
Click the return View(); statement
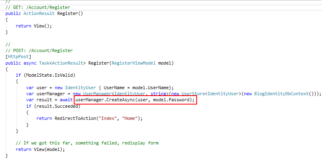coord(34,26)
